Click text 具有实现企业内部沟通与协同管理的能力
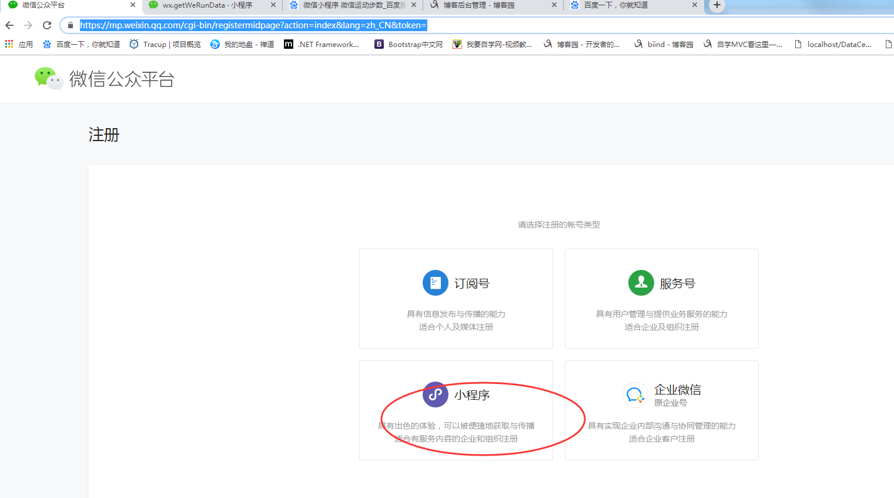894x498 pixels. point(662,426)
